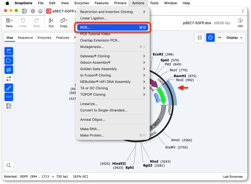Click the Save icon in the toolbar
The image size is (251, 184).
[8, 20]
